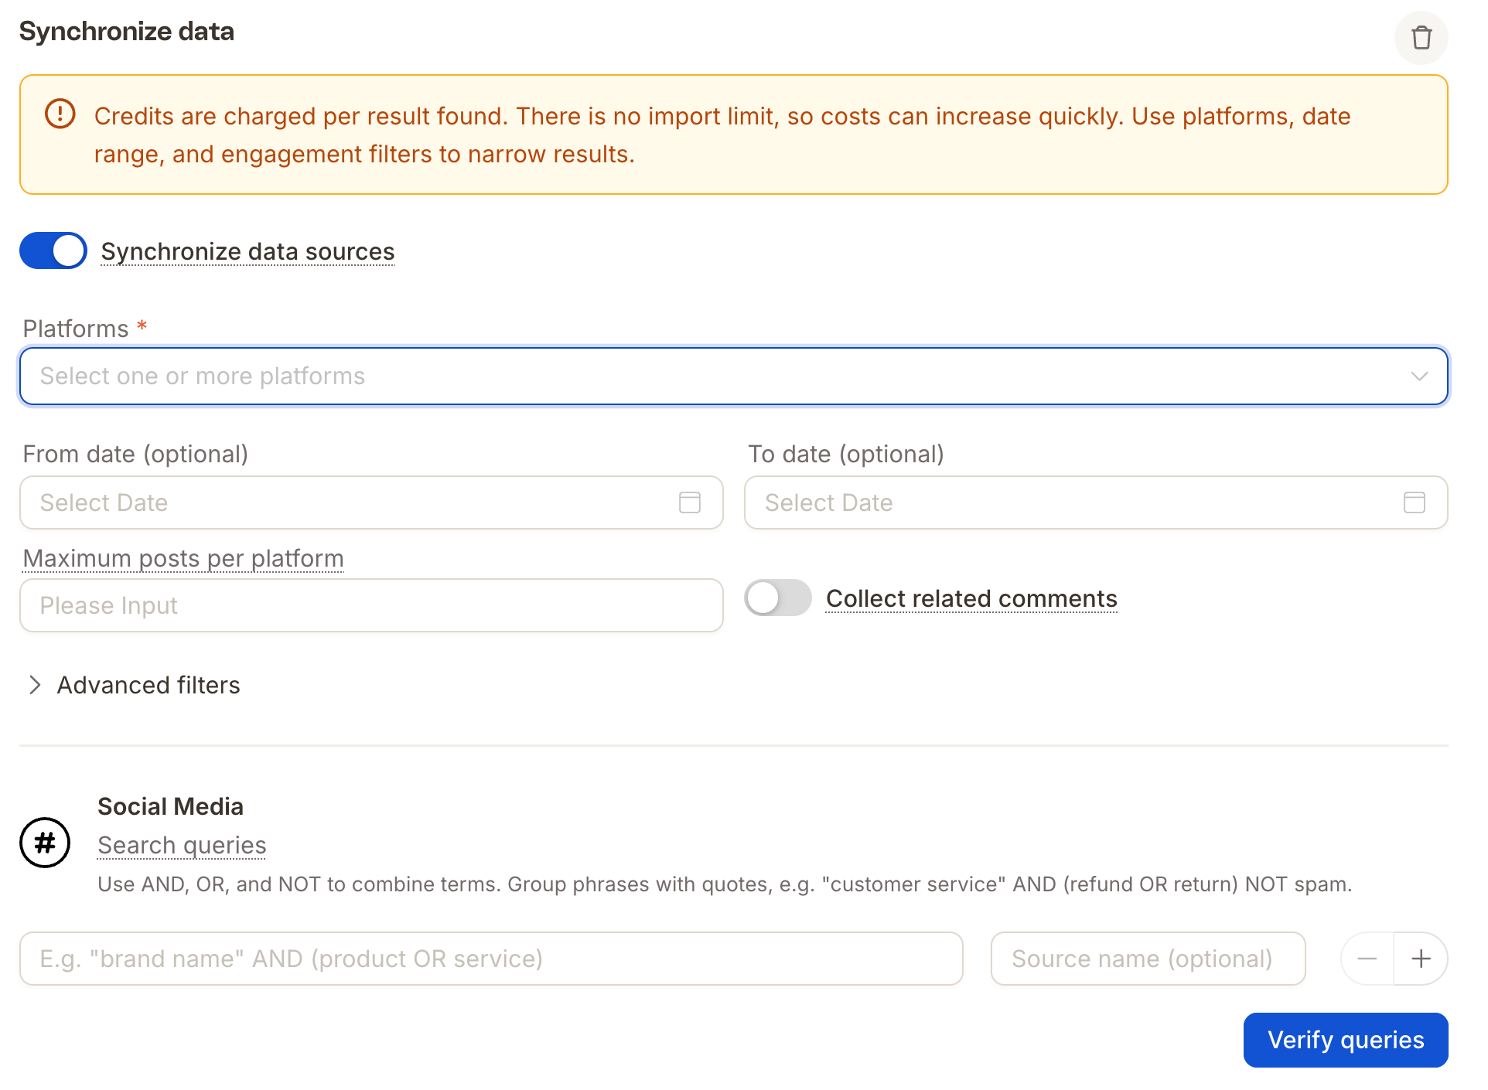Click the AND, OR, NOT instructions text
This screenshot has height=1090, width=1488.
click(x=725, y=884)
